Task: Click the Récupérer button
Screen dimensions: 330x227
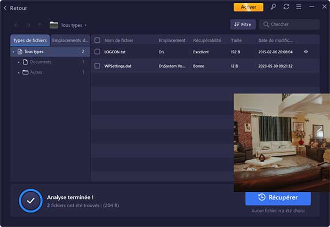Action: (278, 197)
